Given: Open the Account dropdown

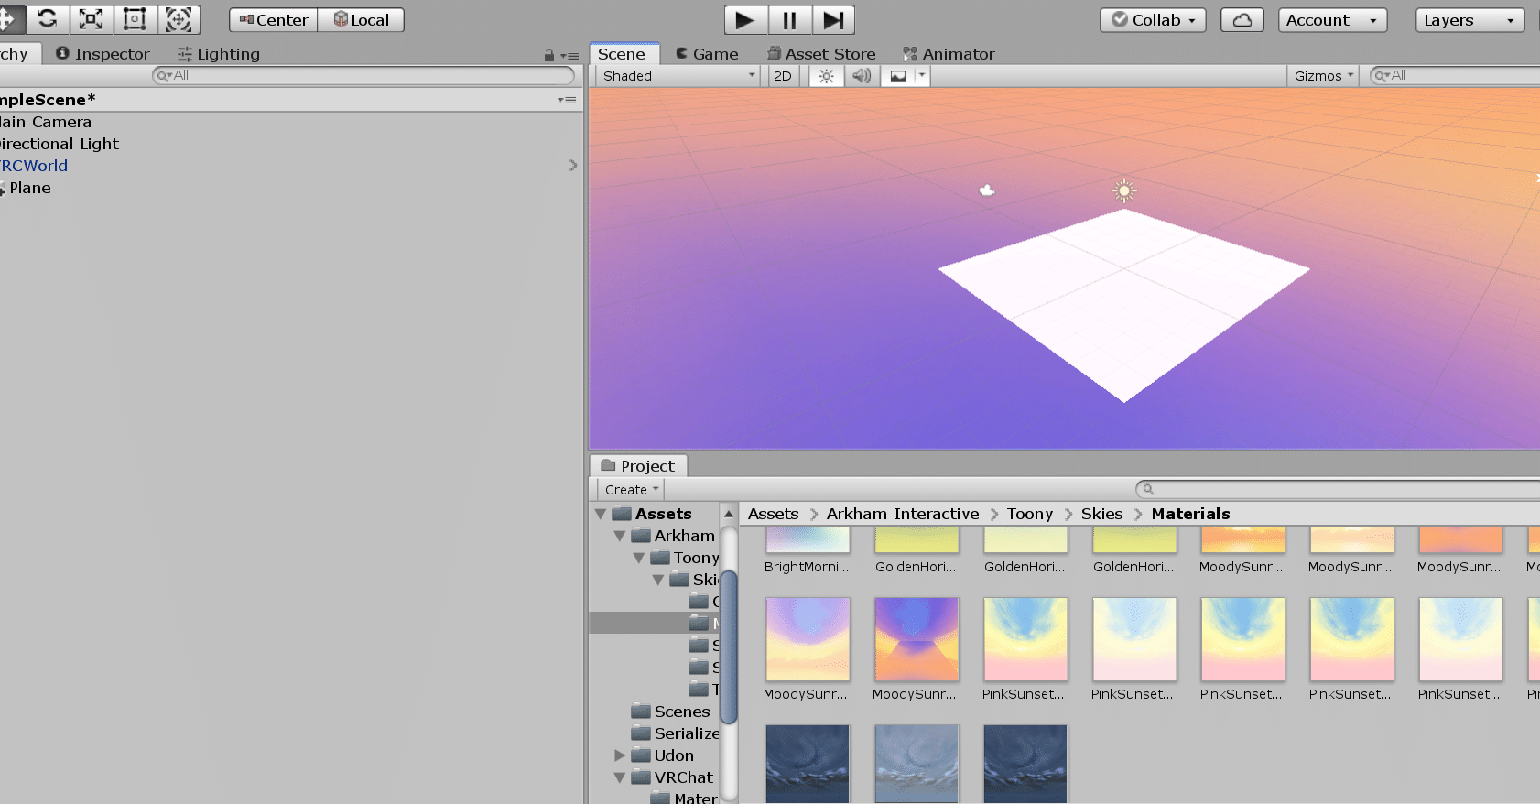Looking at the screenshot, I should 1332,20.
